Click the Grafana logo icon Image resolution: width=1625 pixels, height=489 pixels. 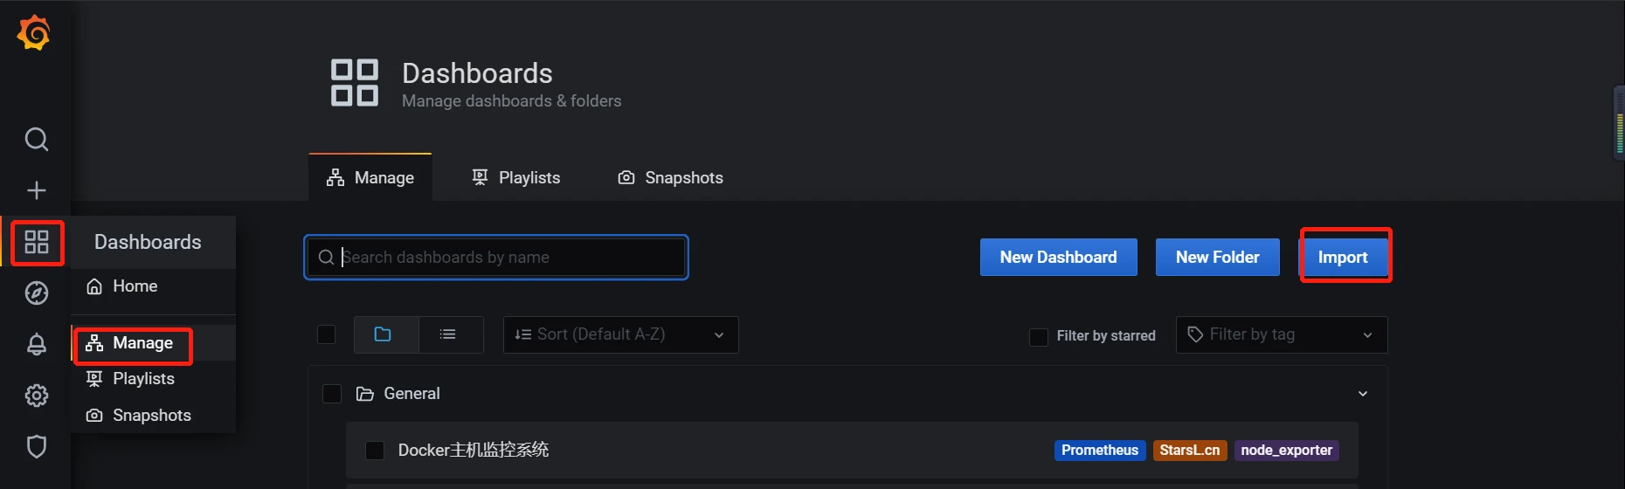pyautogui.click(x=34, y=33)
